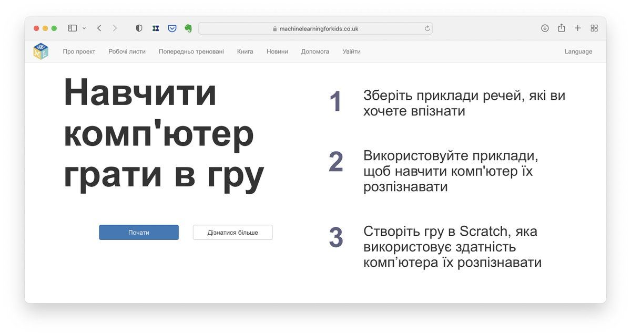Open the Evernote elephant extension icon
The image size is (631, 336).
tap(188, 28)
